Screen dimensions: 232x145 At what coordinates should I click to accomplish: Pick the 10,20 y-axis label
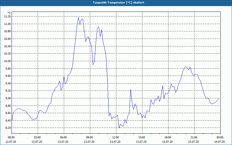[8, 54]
